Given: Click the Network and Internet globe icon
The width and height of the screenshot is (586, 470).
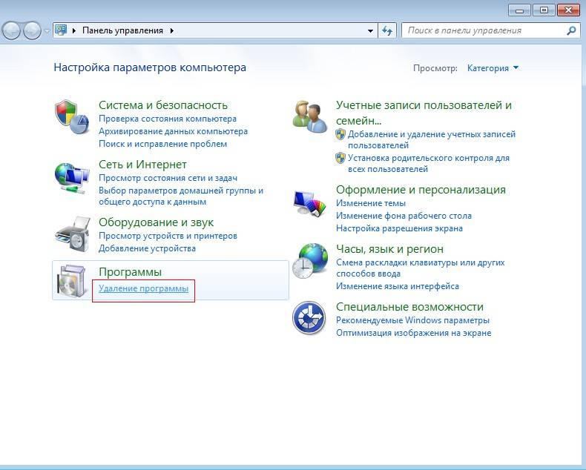Looking at the screenshot, I should point(72,178).
